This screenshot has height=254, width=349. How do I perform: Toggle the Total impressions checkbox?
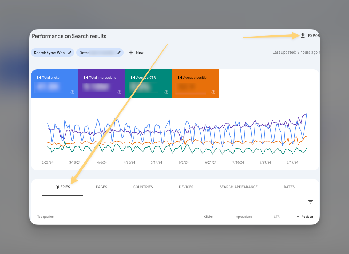pos(86,78)
